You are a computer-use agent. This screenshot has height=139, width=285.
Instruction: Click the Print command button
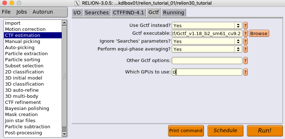[x=186, y=131]
